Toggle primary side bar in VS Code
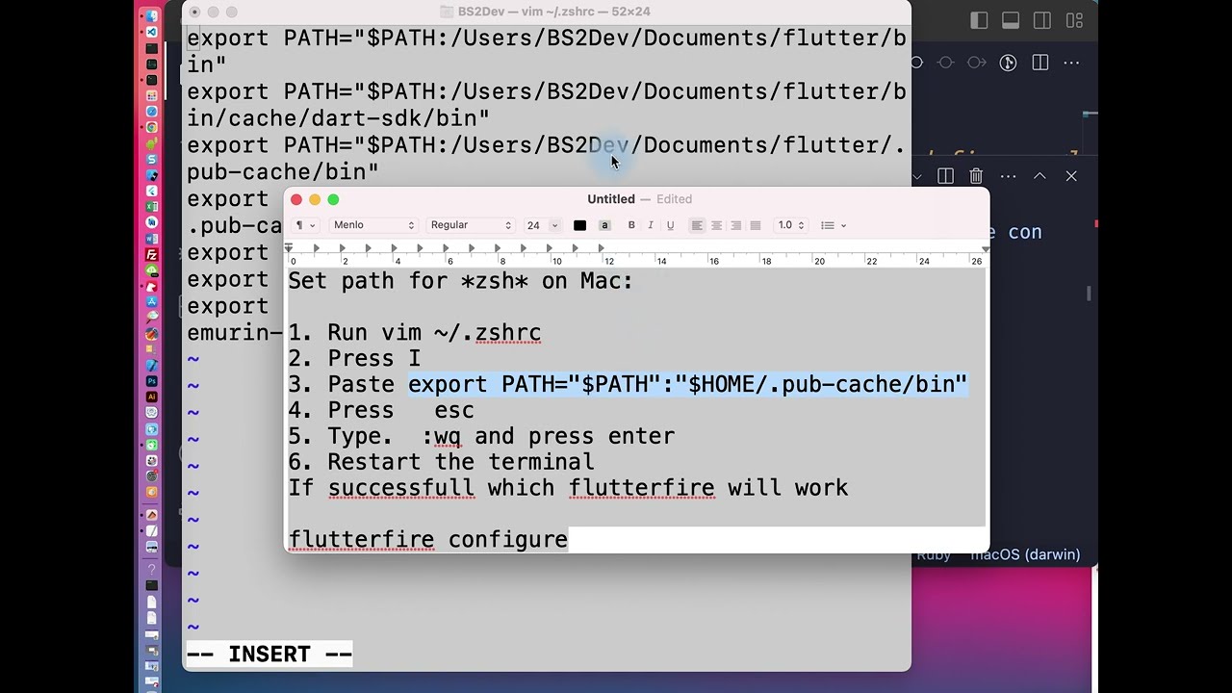This screenshot has height=693, width=1232. 979,20
